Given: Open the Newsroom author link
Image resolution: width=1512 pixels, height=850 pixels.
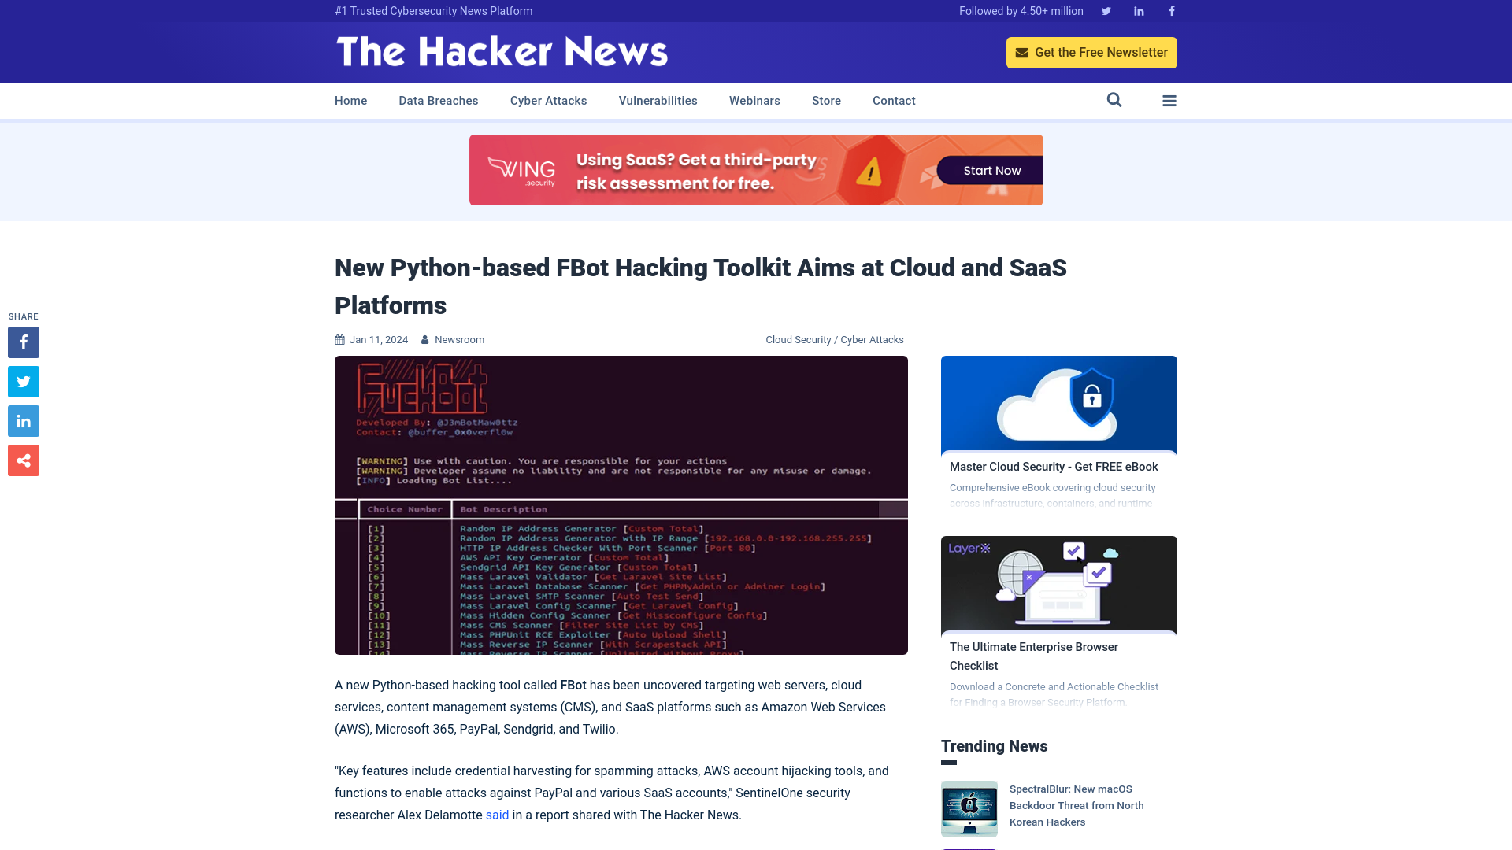Looking at the screenshot, I should click(460, 339).
